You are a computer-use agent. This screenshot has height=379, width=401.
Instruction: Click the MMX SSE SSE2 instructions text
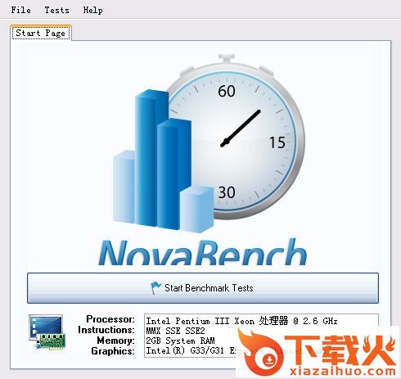pyautogui.click(x=175, y=331)
